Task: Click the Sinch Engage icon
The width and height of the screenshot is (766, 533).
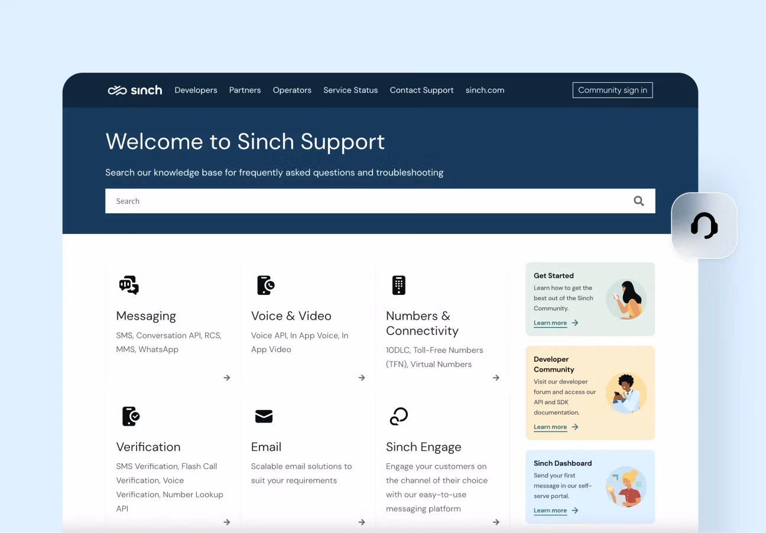Action: point(399,416)
